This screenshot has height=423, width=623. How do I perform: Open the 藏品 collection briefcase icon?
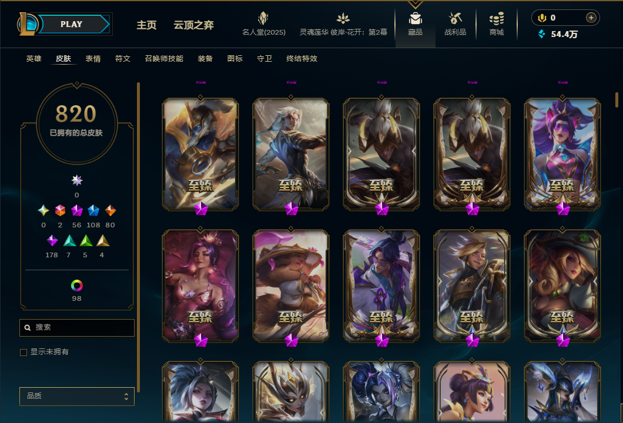pyautogui.click(x=415, y=19)
